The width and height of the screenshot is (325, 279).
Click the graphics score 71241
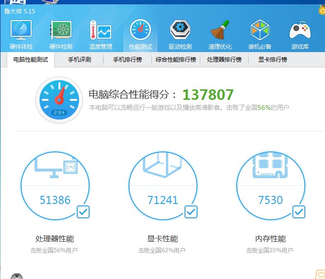[x=162, y=200]
